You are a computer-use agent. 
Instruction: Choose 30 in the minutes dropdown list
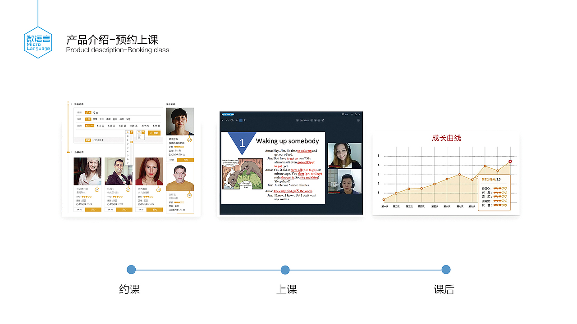pos(139,138)
